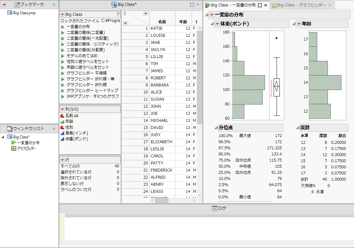Click the 名前 column header
The image size is (354, 248).
[x=162, y=22]
